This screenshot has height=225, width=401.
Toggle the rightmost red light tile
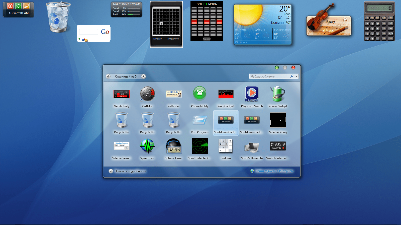point(219,22)
